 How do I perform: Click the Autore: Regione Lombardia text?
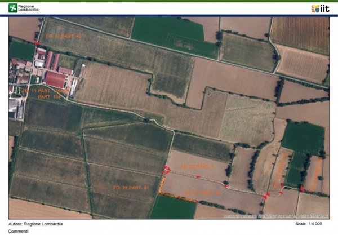click(x=35, y=224)
